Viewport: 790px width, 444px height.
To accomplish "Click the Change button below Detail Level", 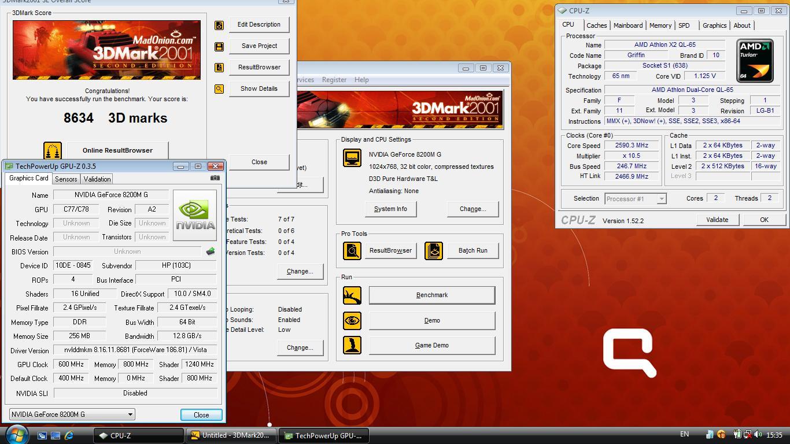I will pyautogui.click(x=300, y=348).
